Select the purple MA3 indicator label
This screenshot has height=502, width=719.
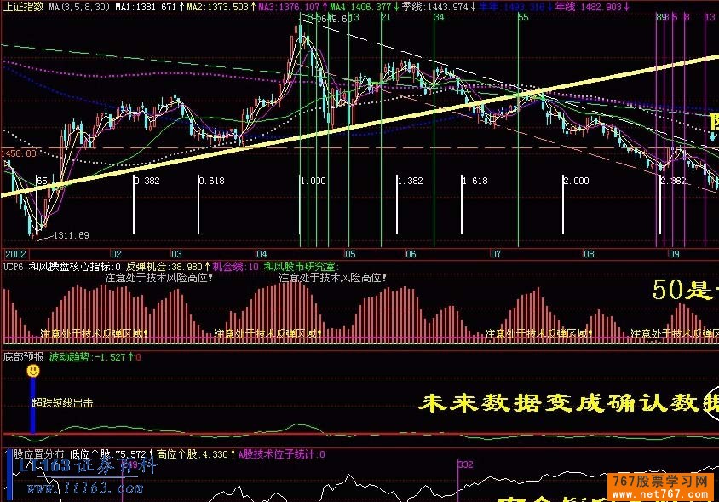point(288,6)
